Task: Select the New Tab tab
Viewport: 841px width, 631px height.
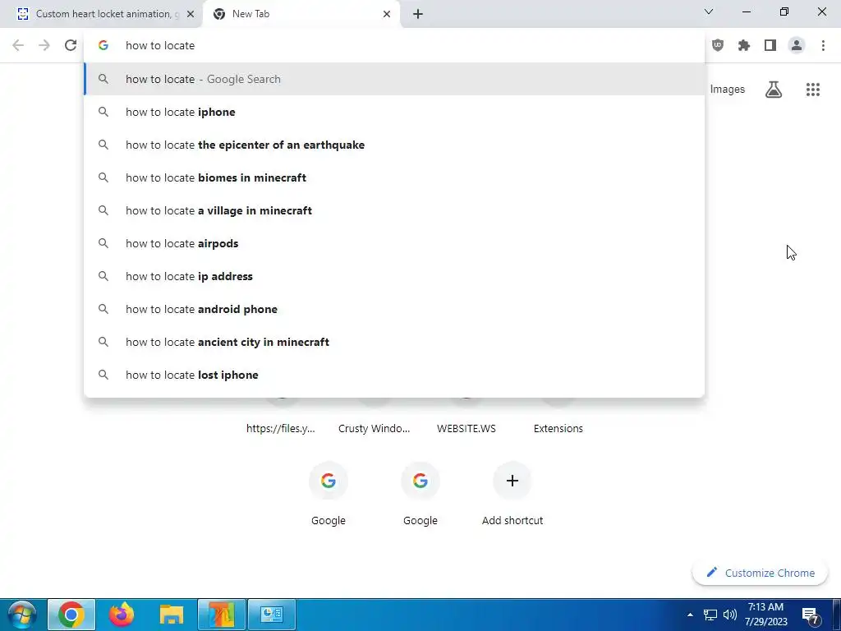Action: pos(301,14)
